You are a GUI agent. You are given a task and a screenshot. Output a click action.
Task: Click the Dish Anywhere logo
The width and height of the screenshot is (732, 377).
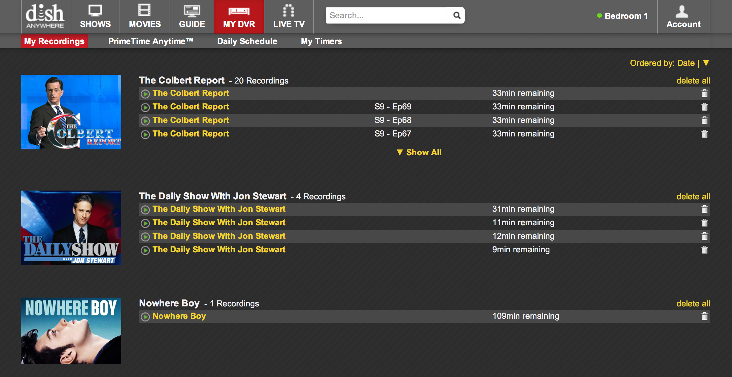46,17
